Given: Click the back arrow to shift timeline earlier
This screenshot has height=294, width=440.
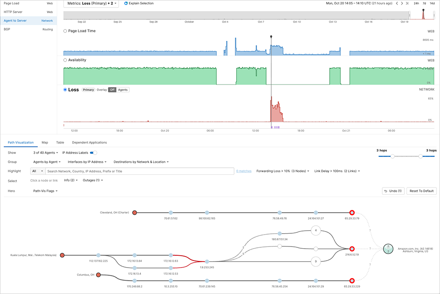Looking at the screenshot, I should click(x=396, y=3).
